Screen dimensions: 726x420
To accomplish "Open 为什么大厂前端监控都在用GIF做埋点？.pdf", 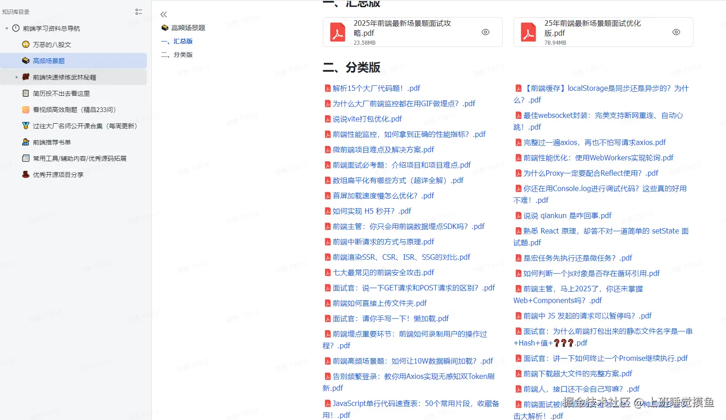I will (404, 103).
